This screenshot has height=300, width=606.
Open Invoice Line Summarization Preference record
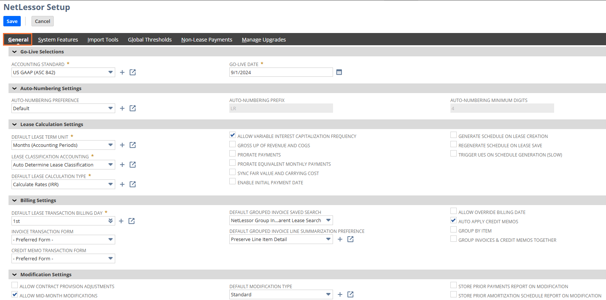coord(350,239)
